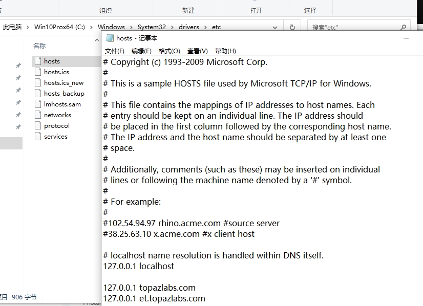Click the magnifier search icon
This screenshot has width=423, height=306.
(404, 27)
